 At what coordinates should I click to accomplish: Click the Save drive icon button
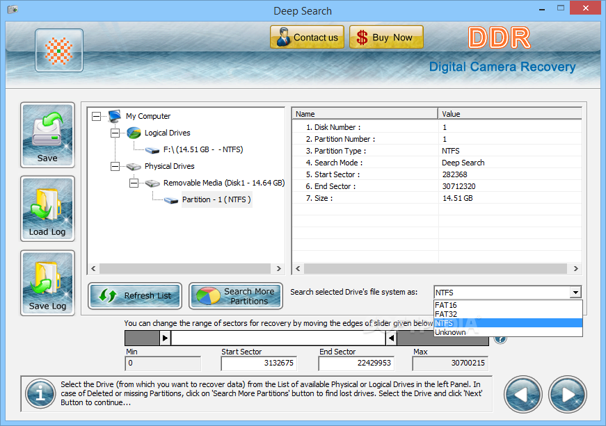(47, 135)
